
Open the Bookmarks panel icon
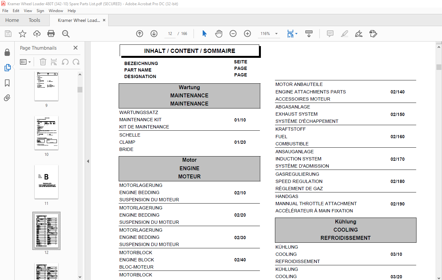point(7,83)
